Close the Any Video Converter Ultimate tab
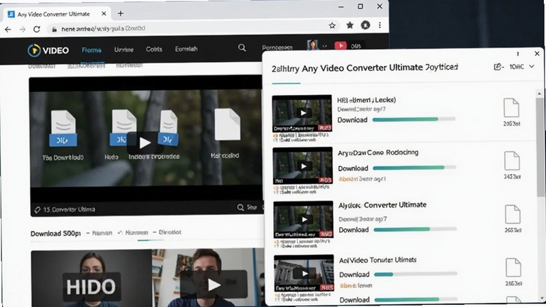Screen dimensions: 546x307 point(104,14)
